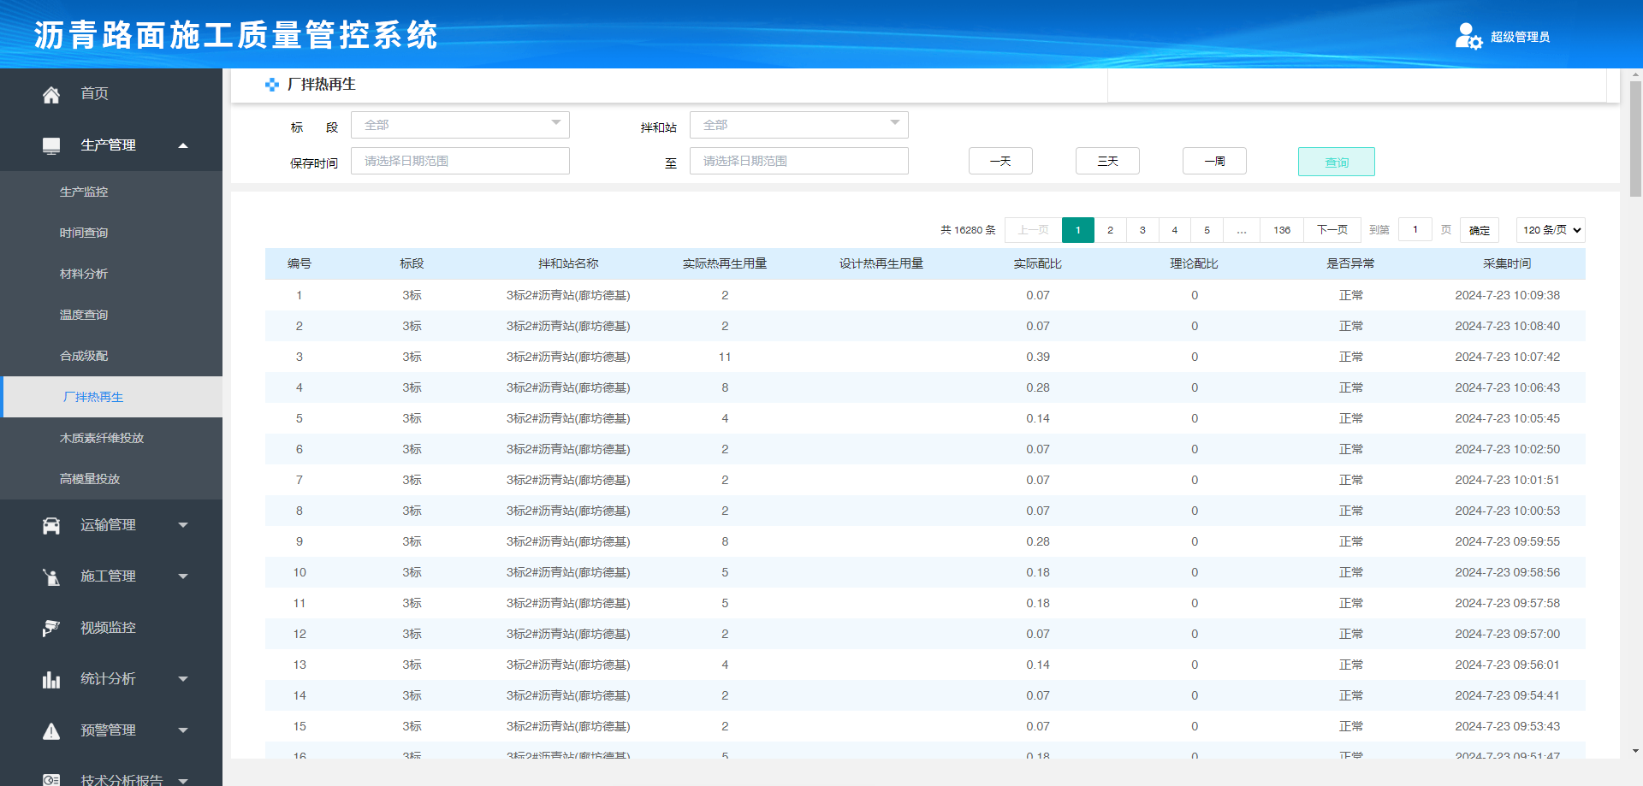Go to page 5
The image size is (1643, 786).
1207,230
